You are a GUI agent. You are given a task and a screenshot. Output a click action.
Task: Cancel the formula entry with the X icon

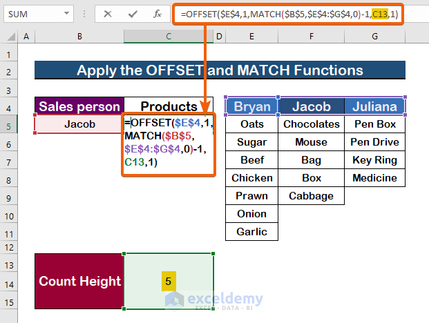pyautogui.click(x=108, y=14)
